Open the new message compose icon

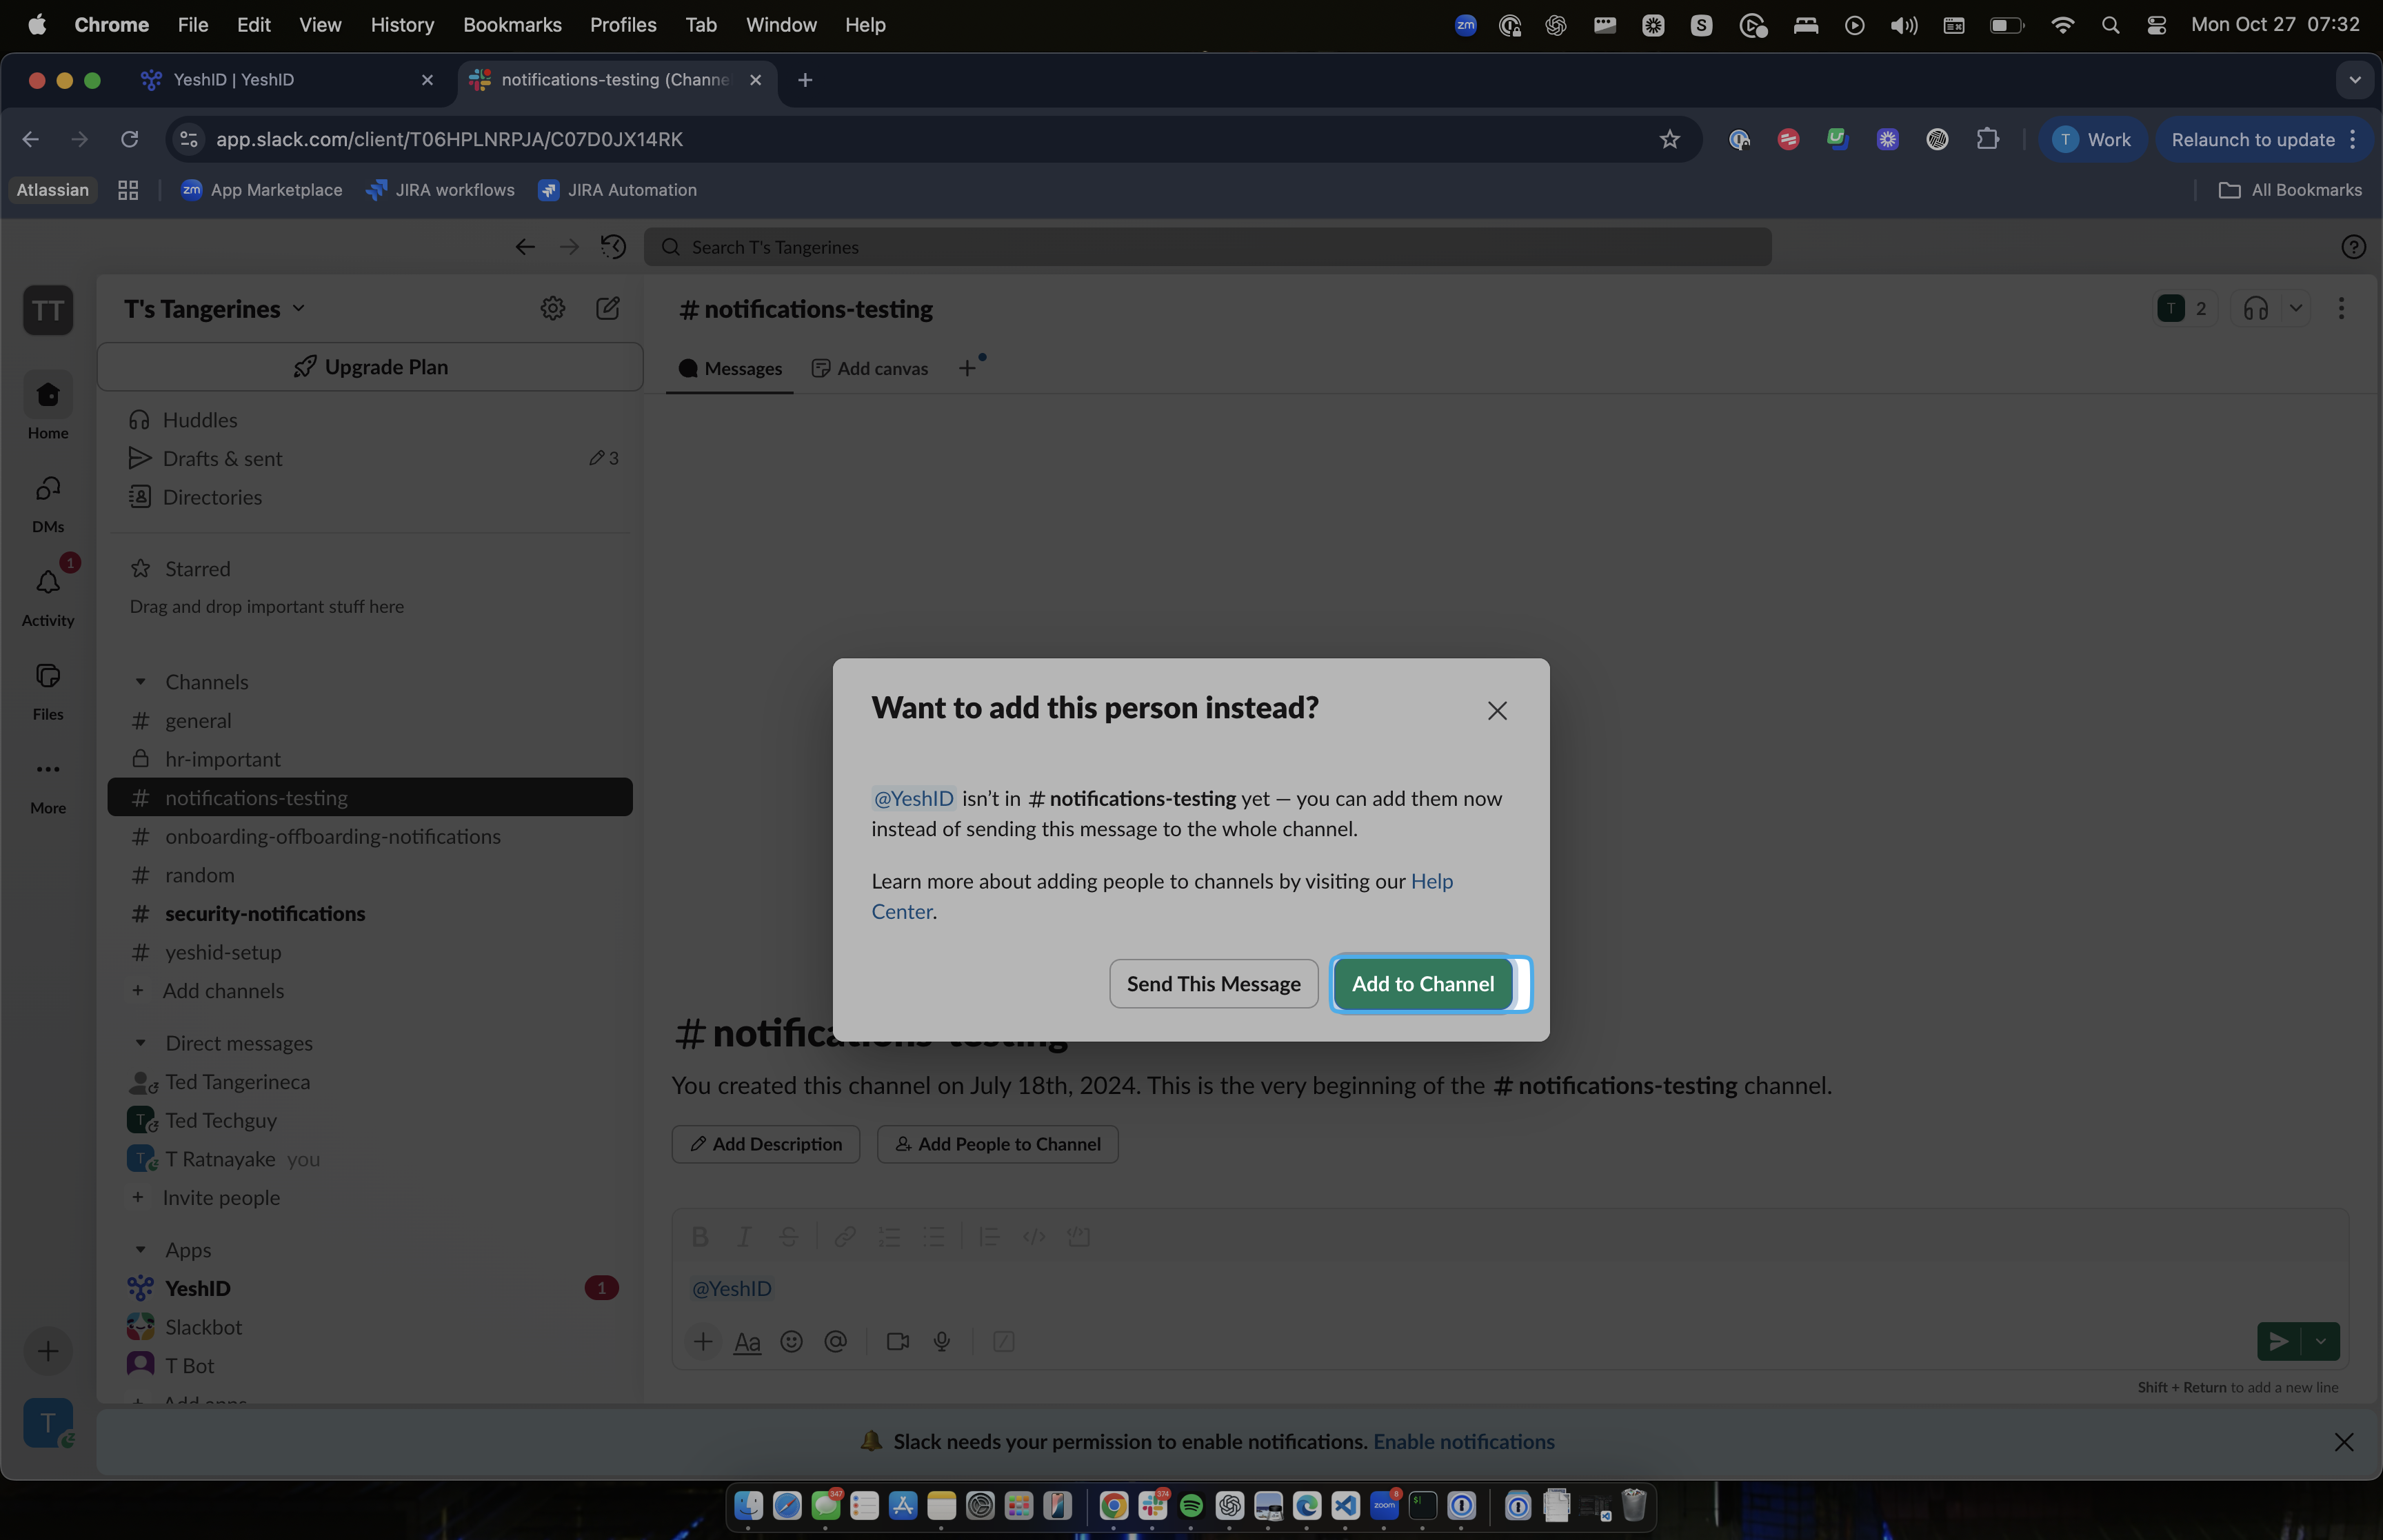[x=608, y=308]
